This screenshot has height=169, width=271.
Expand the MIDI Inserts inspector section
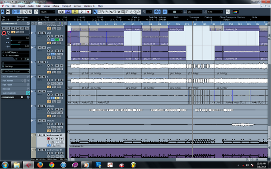15,81
